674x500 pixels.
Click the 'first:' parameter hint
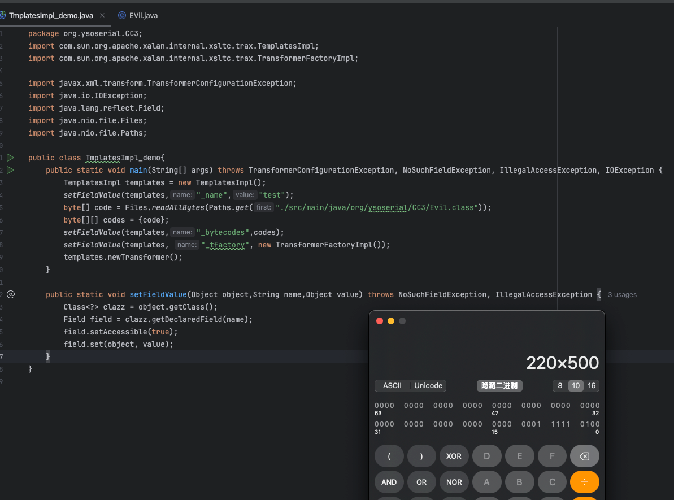pyautogui.click(x=263, y=208)
